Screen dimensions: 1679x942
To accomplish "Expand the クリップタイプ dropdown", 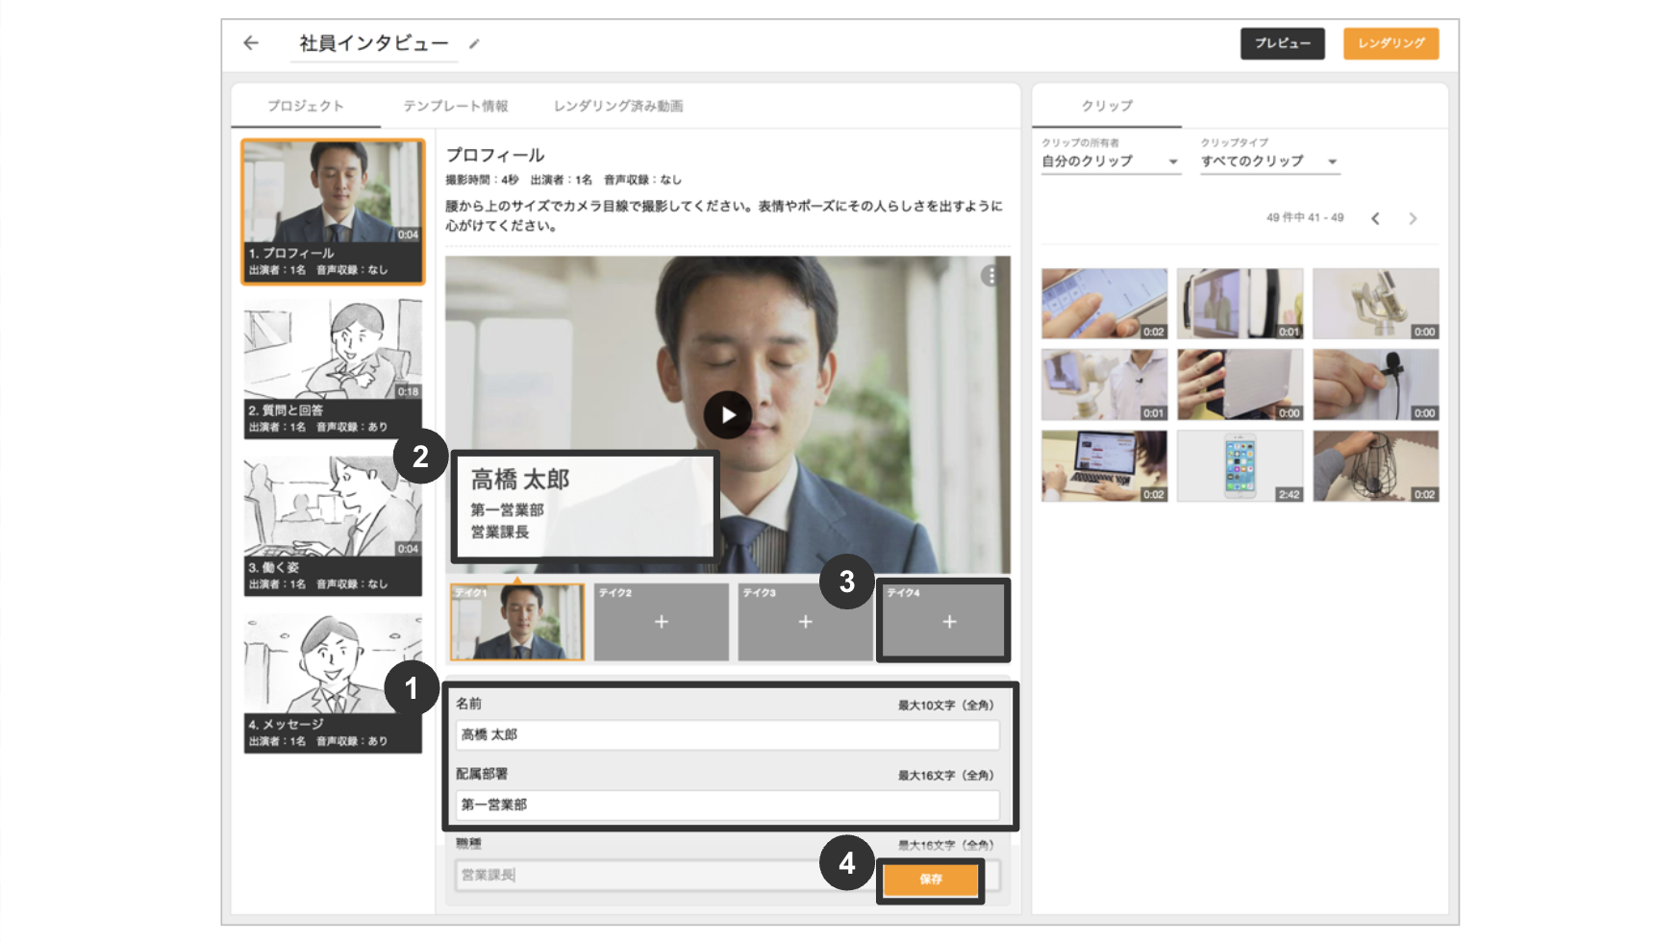I will point(1268,161).
